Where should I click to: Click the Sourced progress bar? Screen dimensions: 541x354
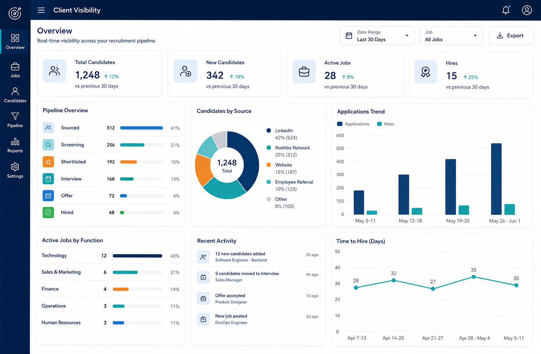(141, 128)
